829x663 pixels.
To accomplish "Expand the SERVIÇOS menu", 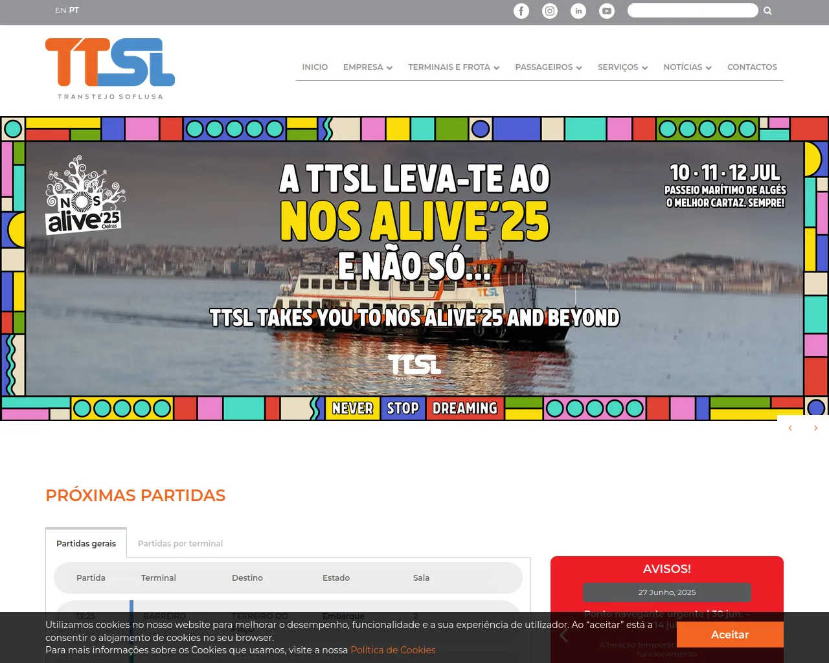I will (x=623, y=67).
